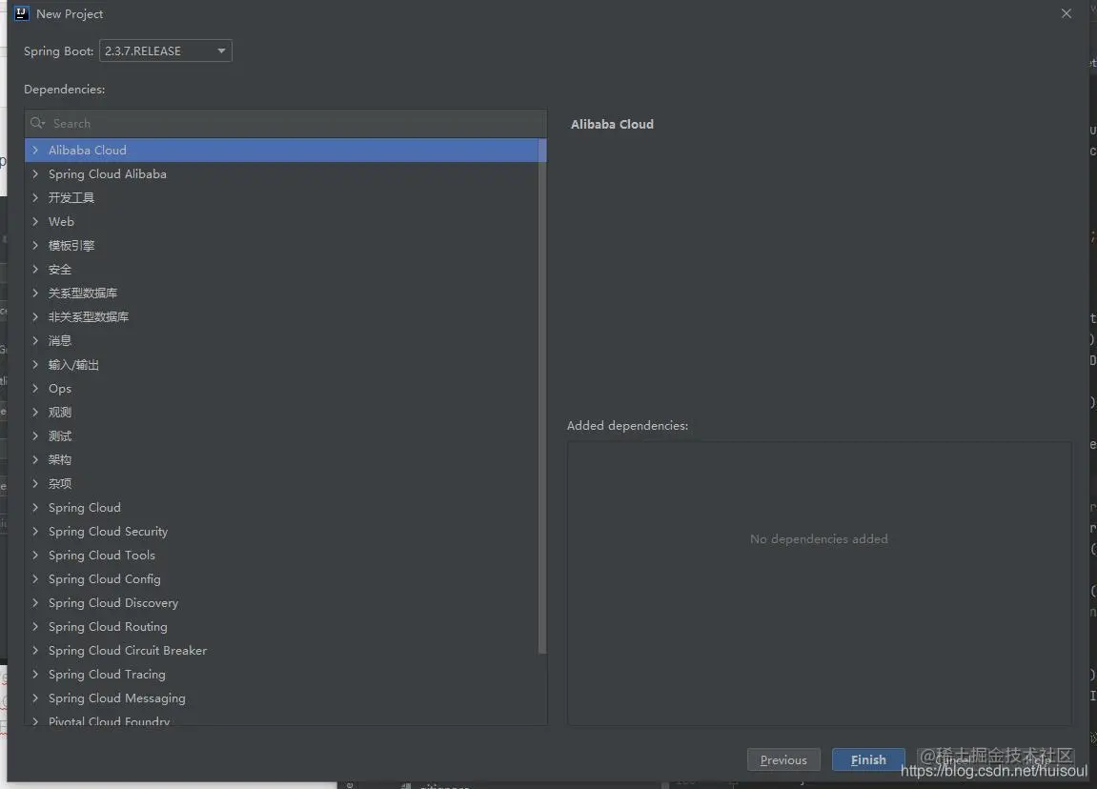Viewport: 1097px width, 789px height.
Task: Select the Spring Cloud Messaging category
Action: coord(281,698)
